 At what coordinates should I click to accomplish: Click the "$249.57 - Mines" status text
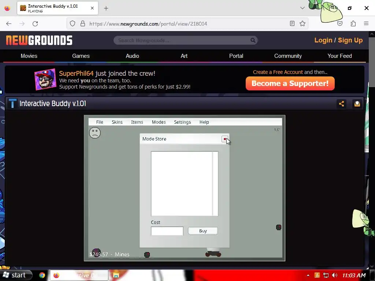click(x=109, y=255)
